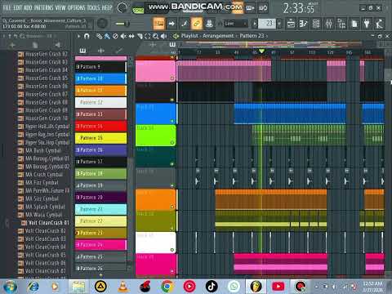Screen dimensions: 392x294
Task: Open the Line snap dropdown
Action: [x=236, y=24]
